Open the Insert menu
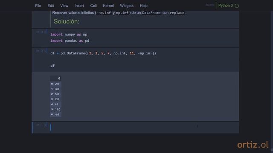The height and width of the screenshot is (153, 273). point(79,6)
